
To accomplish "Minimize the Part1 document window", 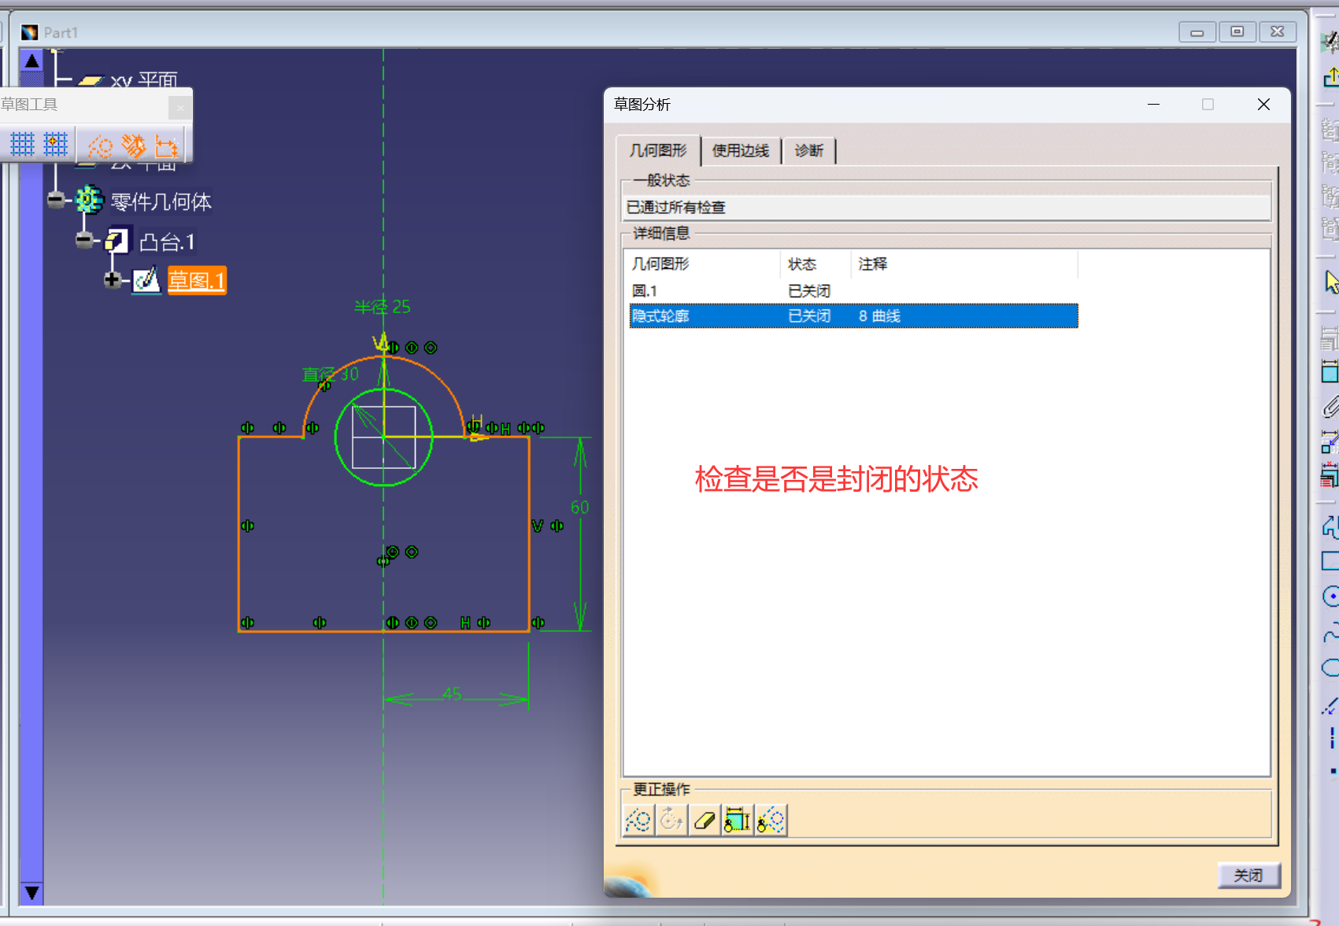I will pyautogui.click(x=1197, y=31).
